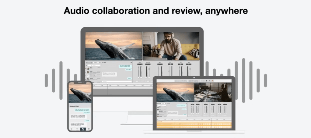Click the whale video preview on the monitor
Image resolution: width=311 pixels, height=138 pixels.
click(x=114, y=46)
